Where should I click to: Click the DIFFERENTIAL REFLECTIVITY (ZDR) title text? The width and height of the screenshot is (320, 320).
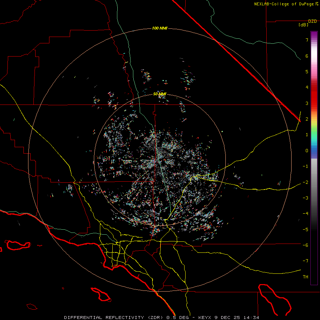[x=113, y=317]
